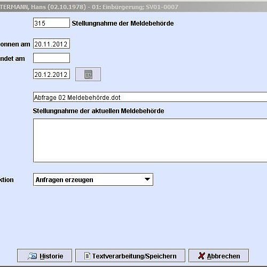Click the window title bar text
The image size is (267, 267).
pyautogui.click(x=89, y=7)
